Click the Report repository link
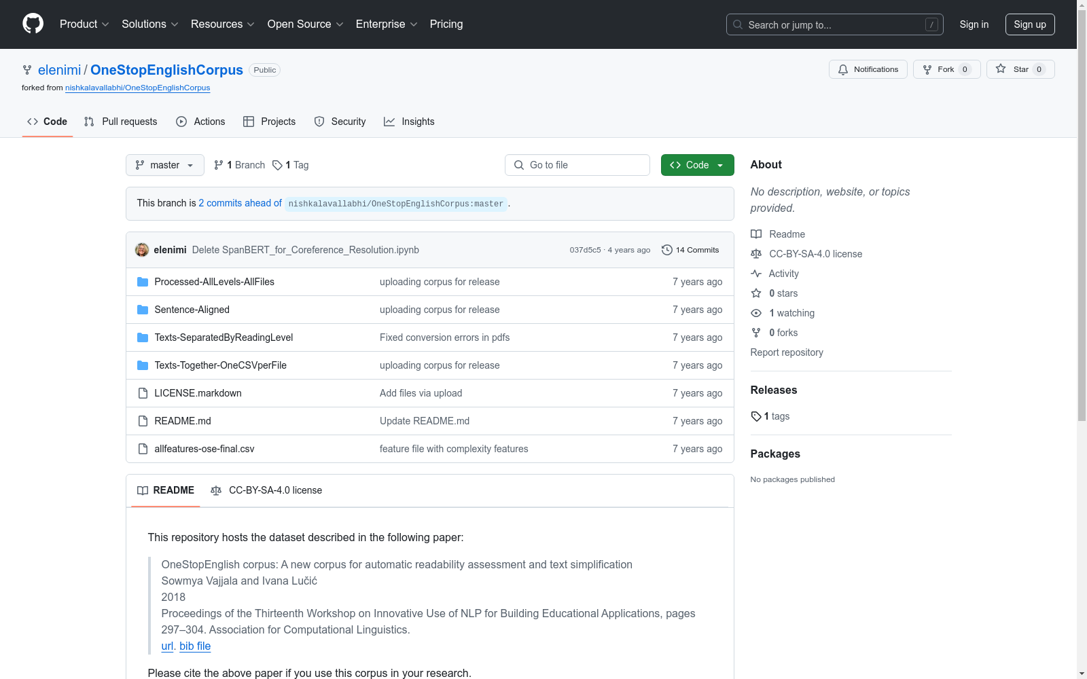Screen dimensions: 1087x679 click(x=787, y=352)
